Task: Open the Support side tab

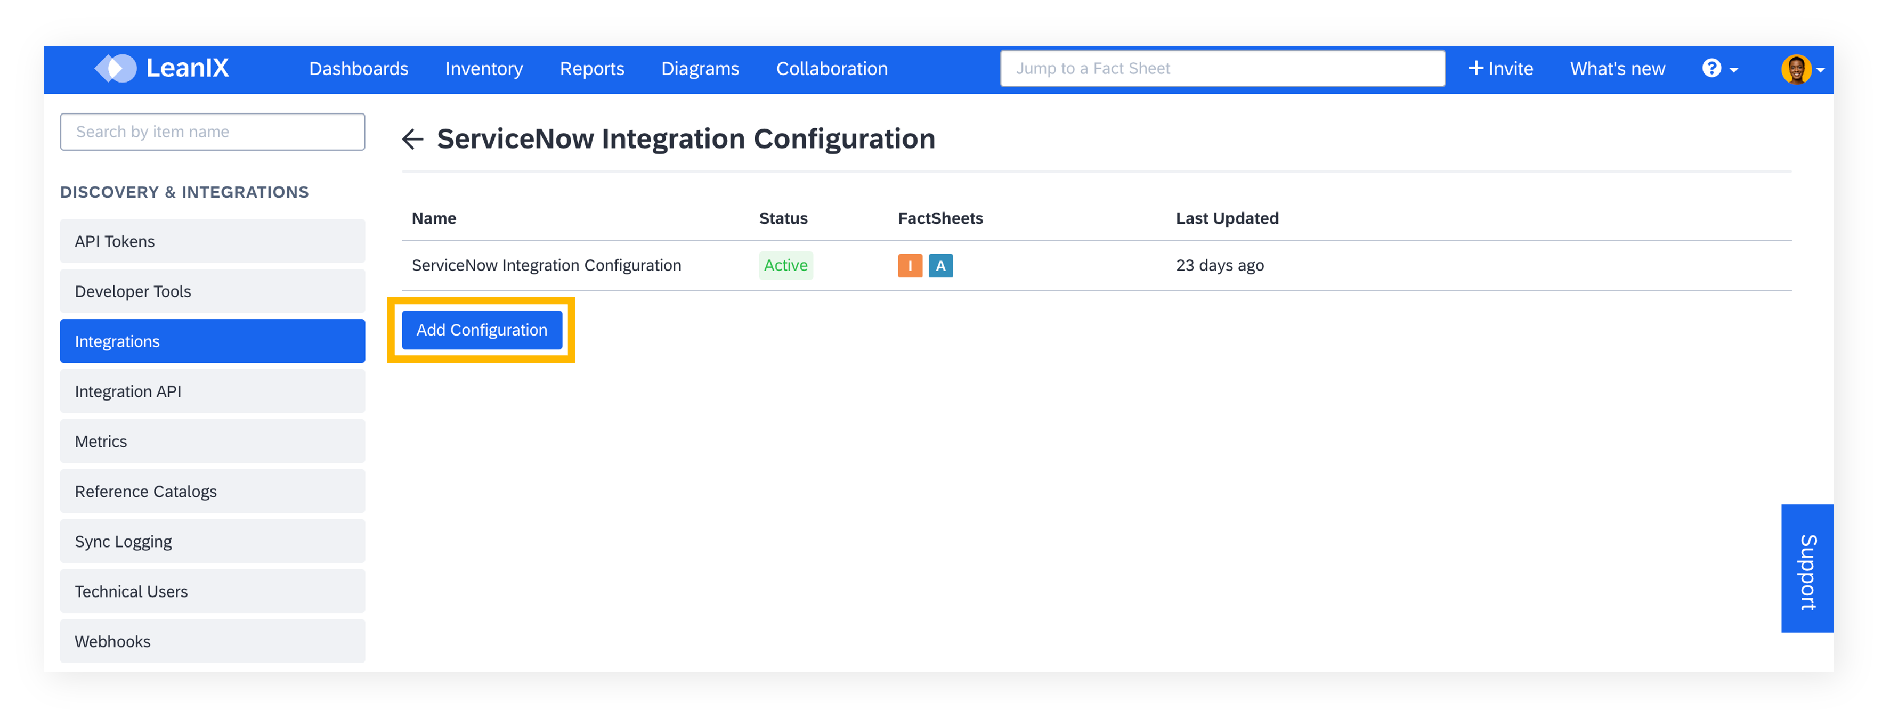Action: click(1807, 569)
